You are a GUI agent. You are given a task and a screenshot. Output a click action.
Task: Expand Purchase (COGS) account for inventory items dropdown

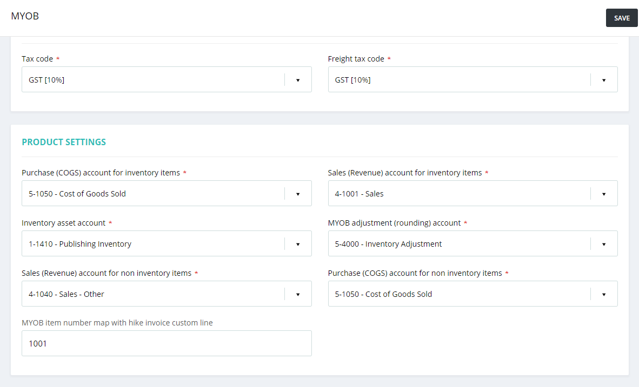tap(167, 193)
